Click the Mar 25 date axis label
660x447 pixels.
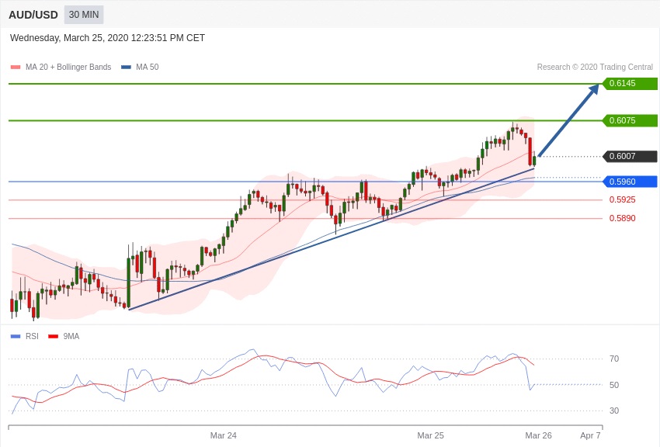[430, 435]
